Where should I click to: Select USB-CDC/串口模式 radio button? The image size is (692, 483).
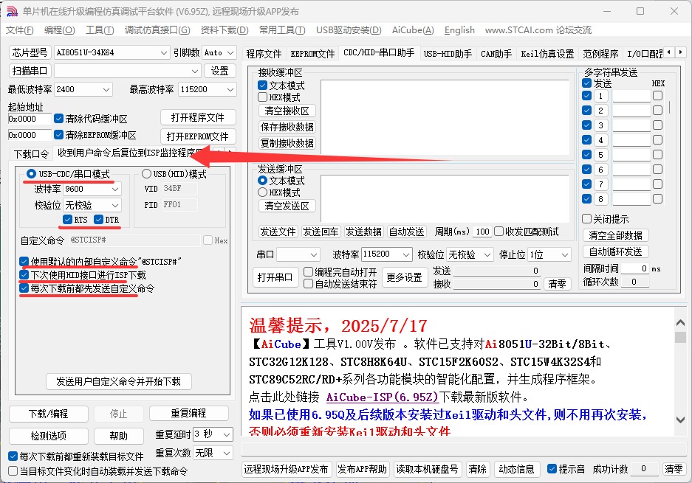[32, 174]
